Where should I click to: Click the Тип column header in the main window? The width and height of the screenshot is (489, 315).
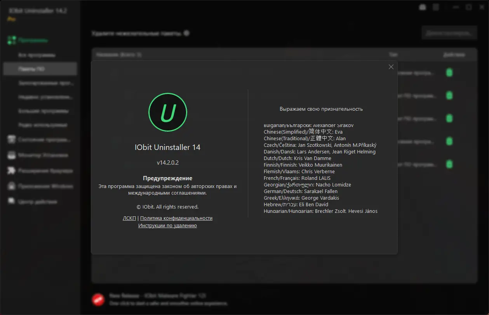click(x=393, y=55)
